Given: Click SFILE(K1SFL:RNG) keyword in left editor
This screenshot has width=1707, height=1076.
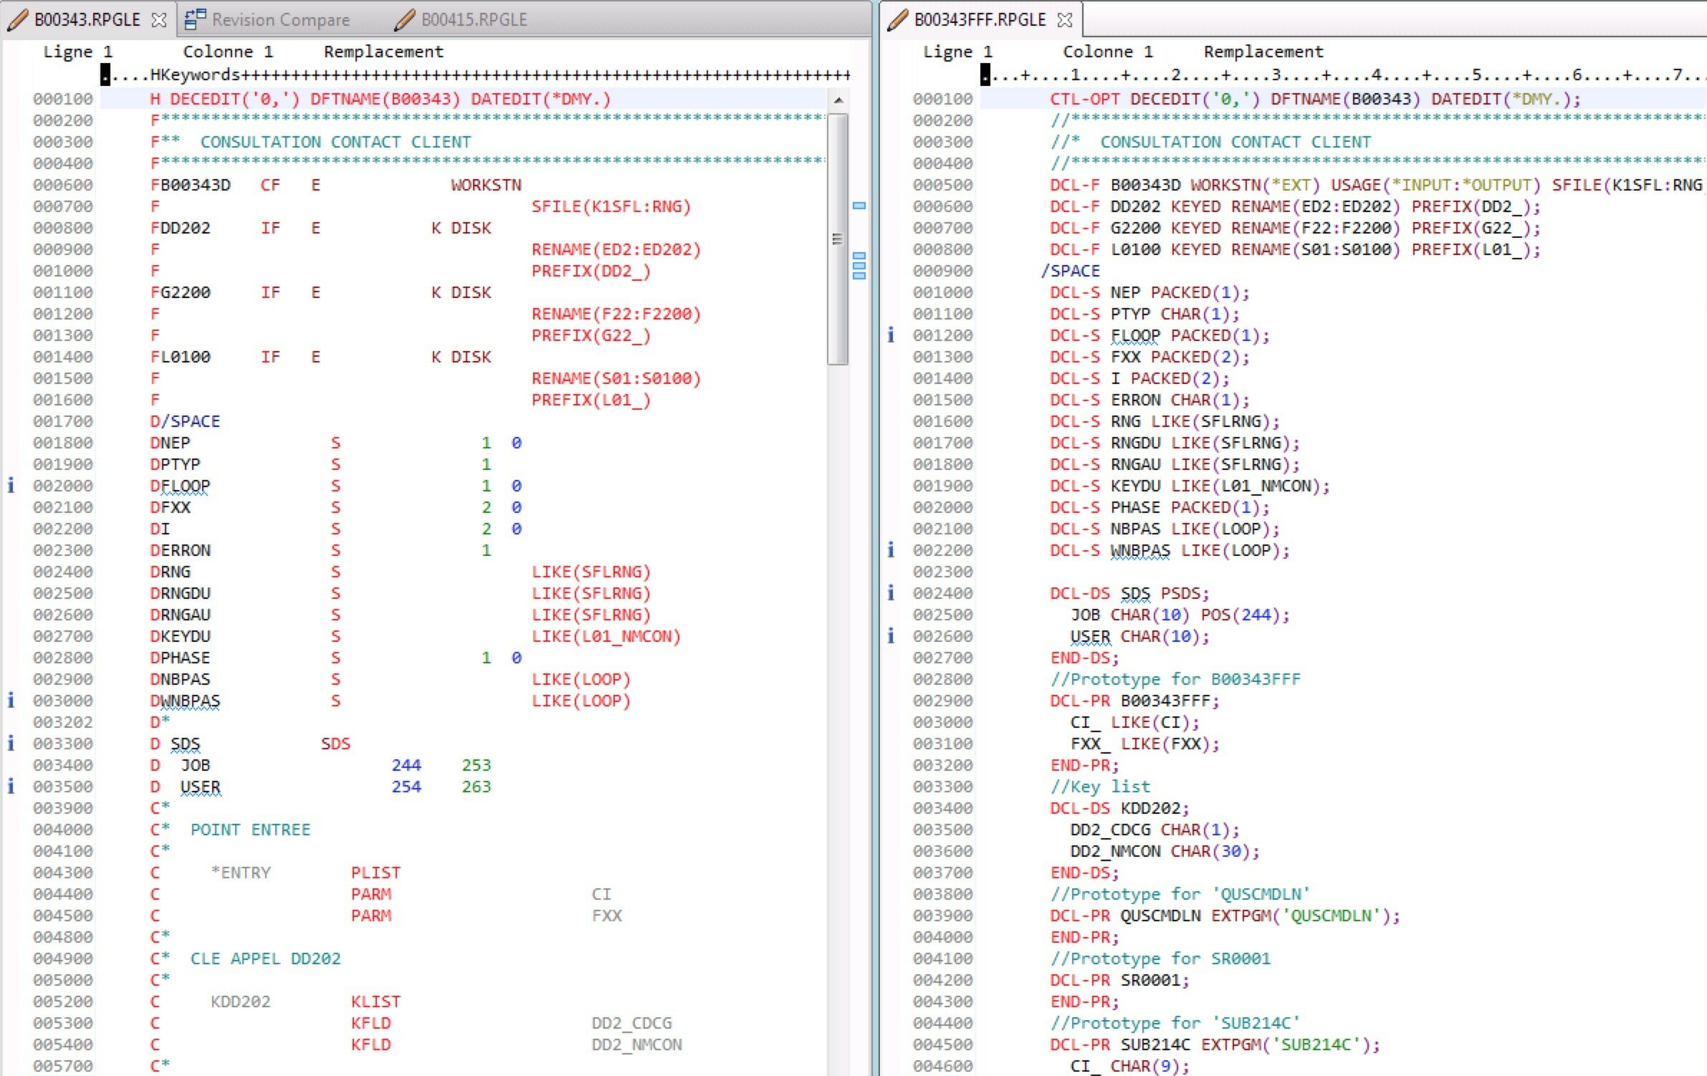Looking at the screenshot, I should click(611, 206).
